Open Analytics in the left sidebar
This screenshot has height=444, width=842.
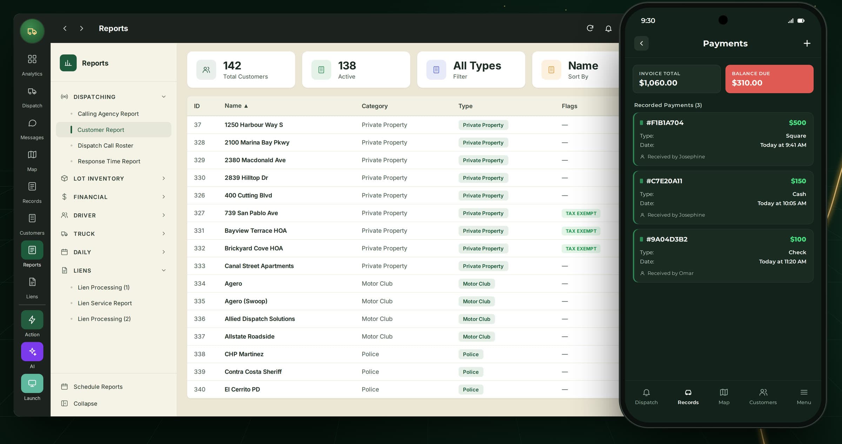[x=32, y=65]
